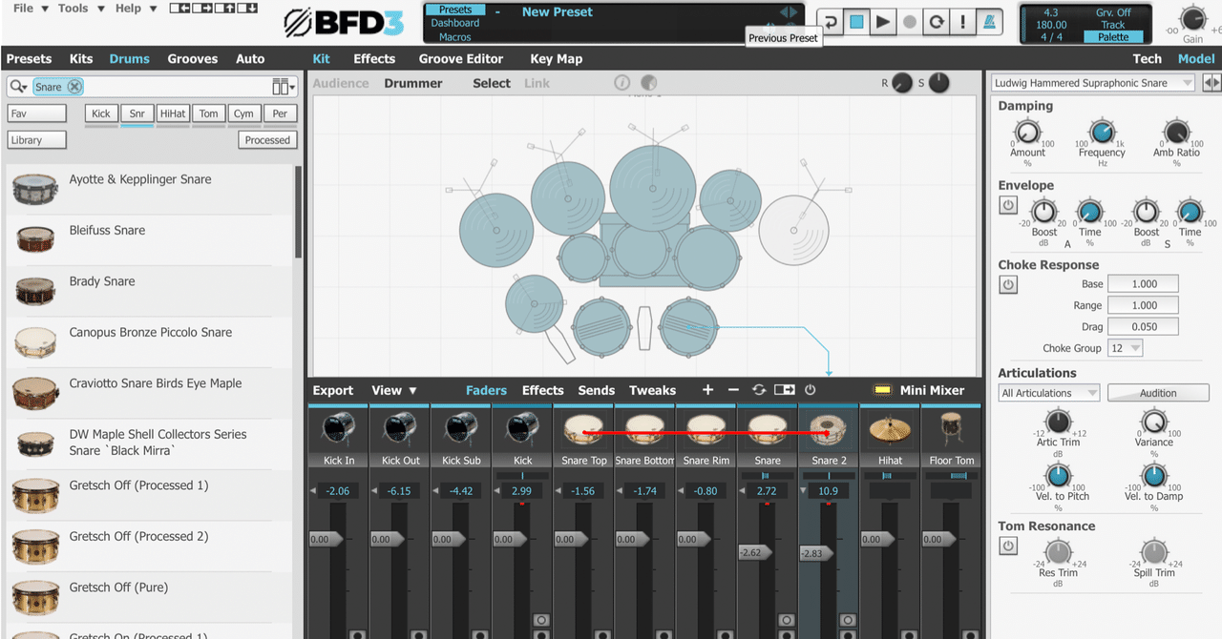This screenshot has height=639, width=1222.
Task: Open the Tools menu dropdown
Action: [79, 9]
